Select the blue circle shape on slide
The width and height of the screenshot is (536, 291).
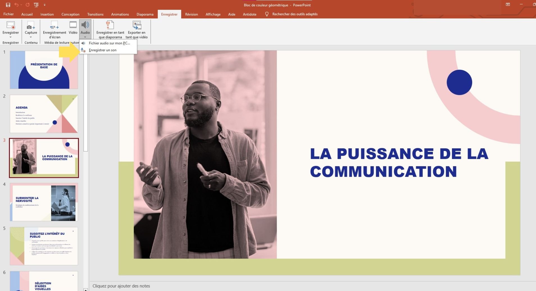click(x=459, y=82)
